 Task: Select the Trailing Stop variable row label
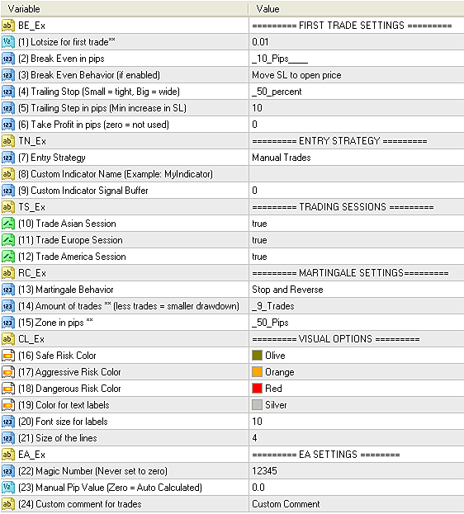99,92
